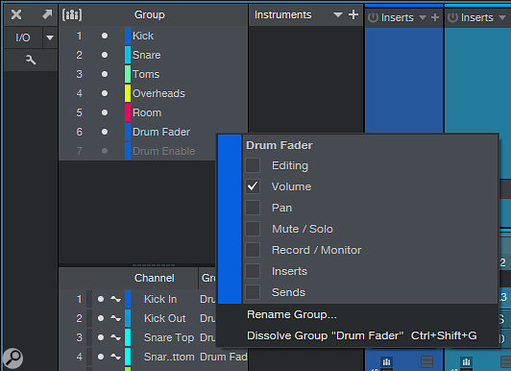Toggle the visibility dot for Snare Top channel
Image resolution: width=511 pixels, height=371 pixels.
pyautogui.click(x=100, y=337)
